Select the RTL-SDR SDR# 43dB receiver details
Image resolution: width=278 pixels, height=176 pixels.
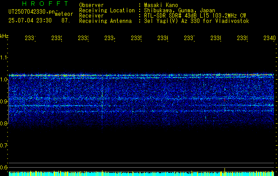pyautogui.click(x=195, y=16)
